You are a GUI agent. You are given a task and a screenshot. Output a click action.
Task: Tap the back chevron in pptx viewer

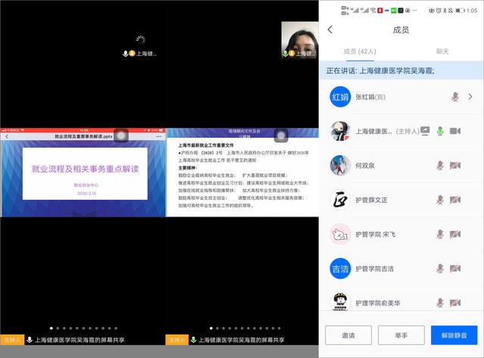6,136
